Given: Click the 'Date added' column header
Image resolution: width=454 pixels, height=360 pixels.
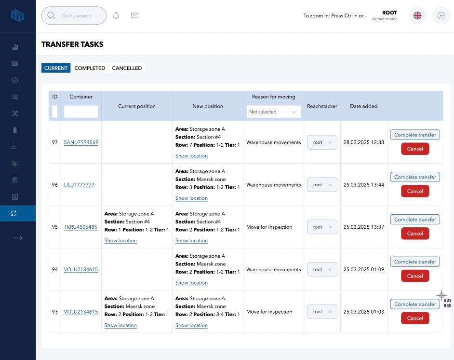Looking at the screenshot, I should coord(364,106).
